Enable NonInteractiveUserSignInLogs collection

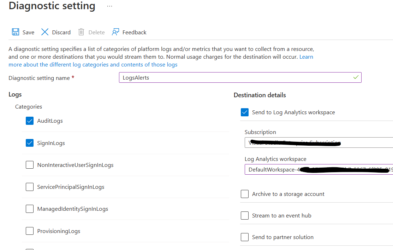pyautogui.click(x=30, y=165)
